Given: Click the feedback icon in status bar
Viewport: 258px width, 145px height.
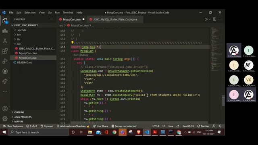Looking at the screenshot, I should click(x=214, y=126).
